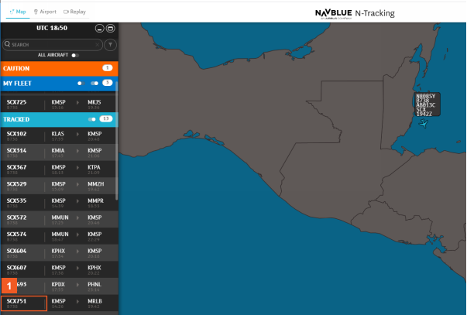Select flight SCX102 row
Viewport: 467px width, 315px height.
[x=58, y=135]
